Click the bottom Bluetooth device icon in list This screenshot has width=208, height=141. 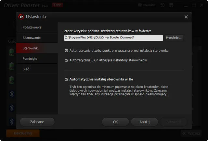[12, 121]
